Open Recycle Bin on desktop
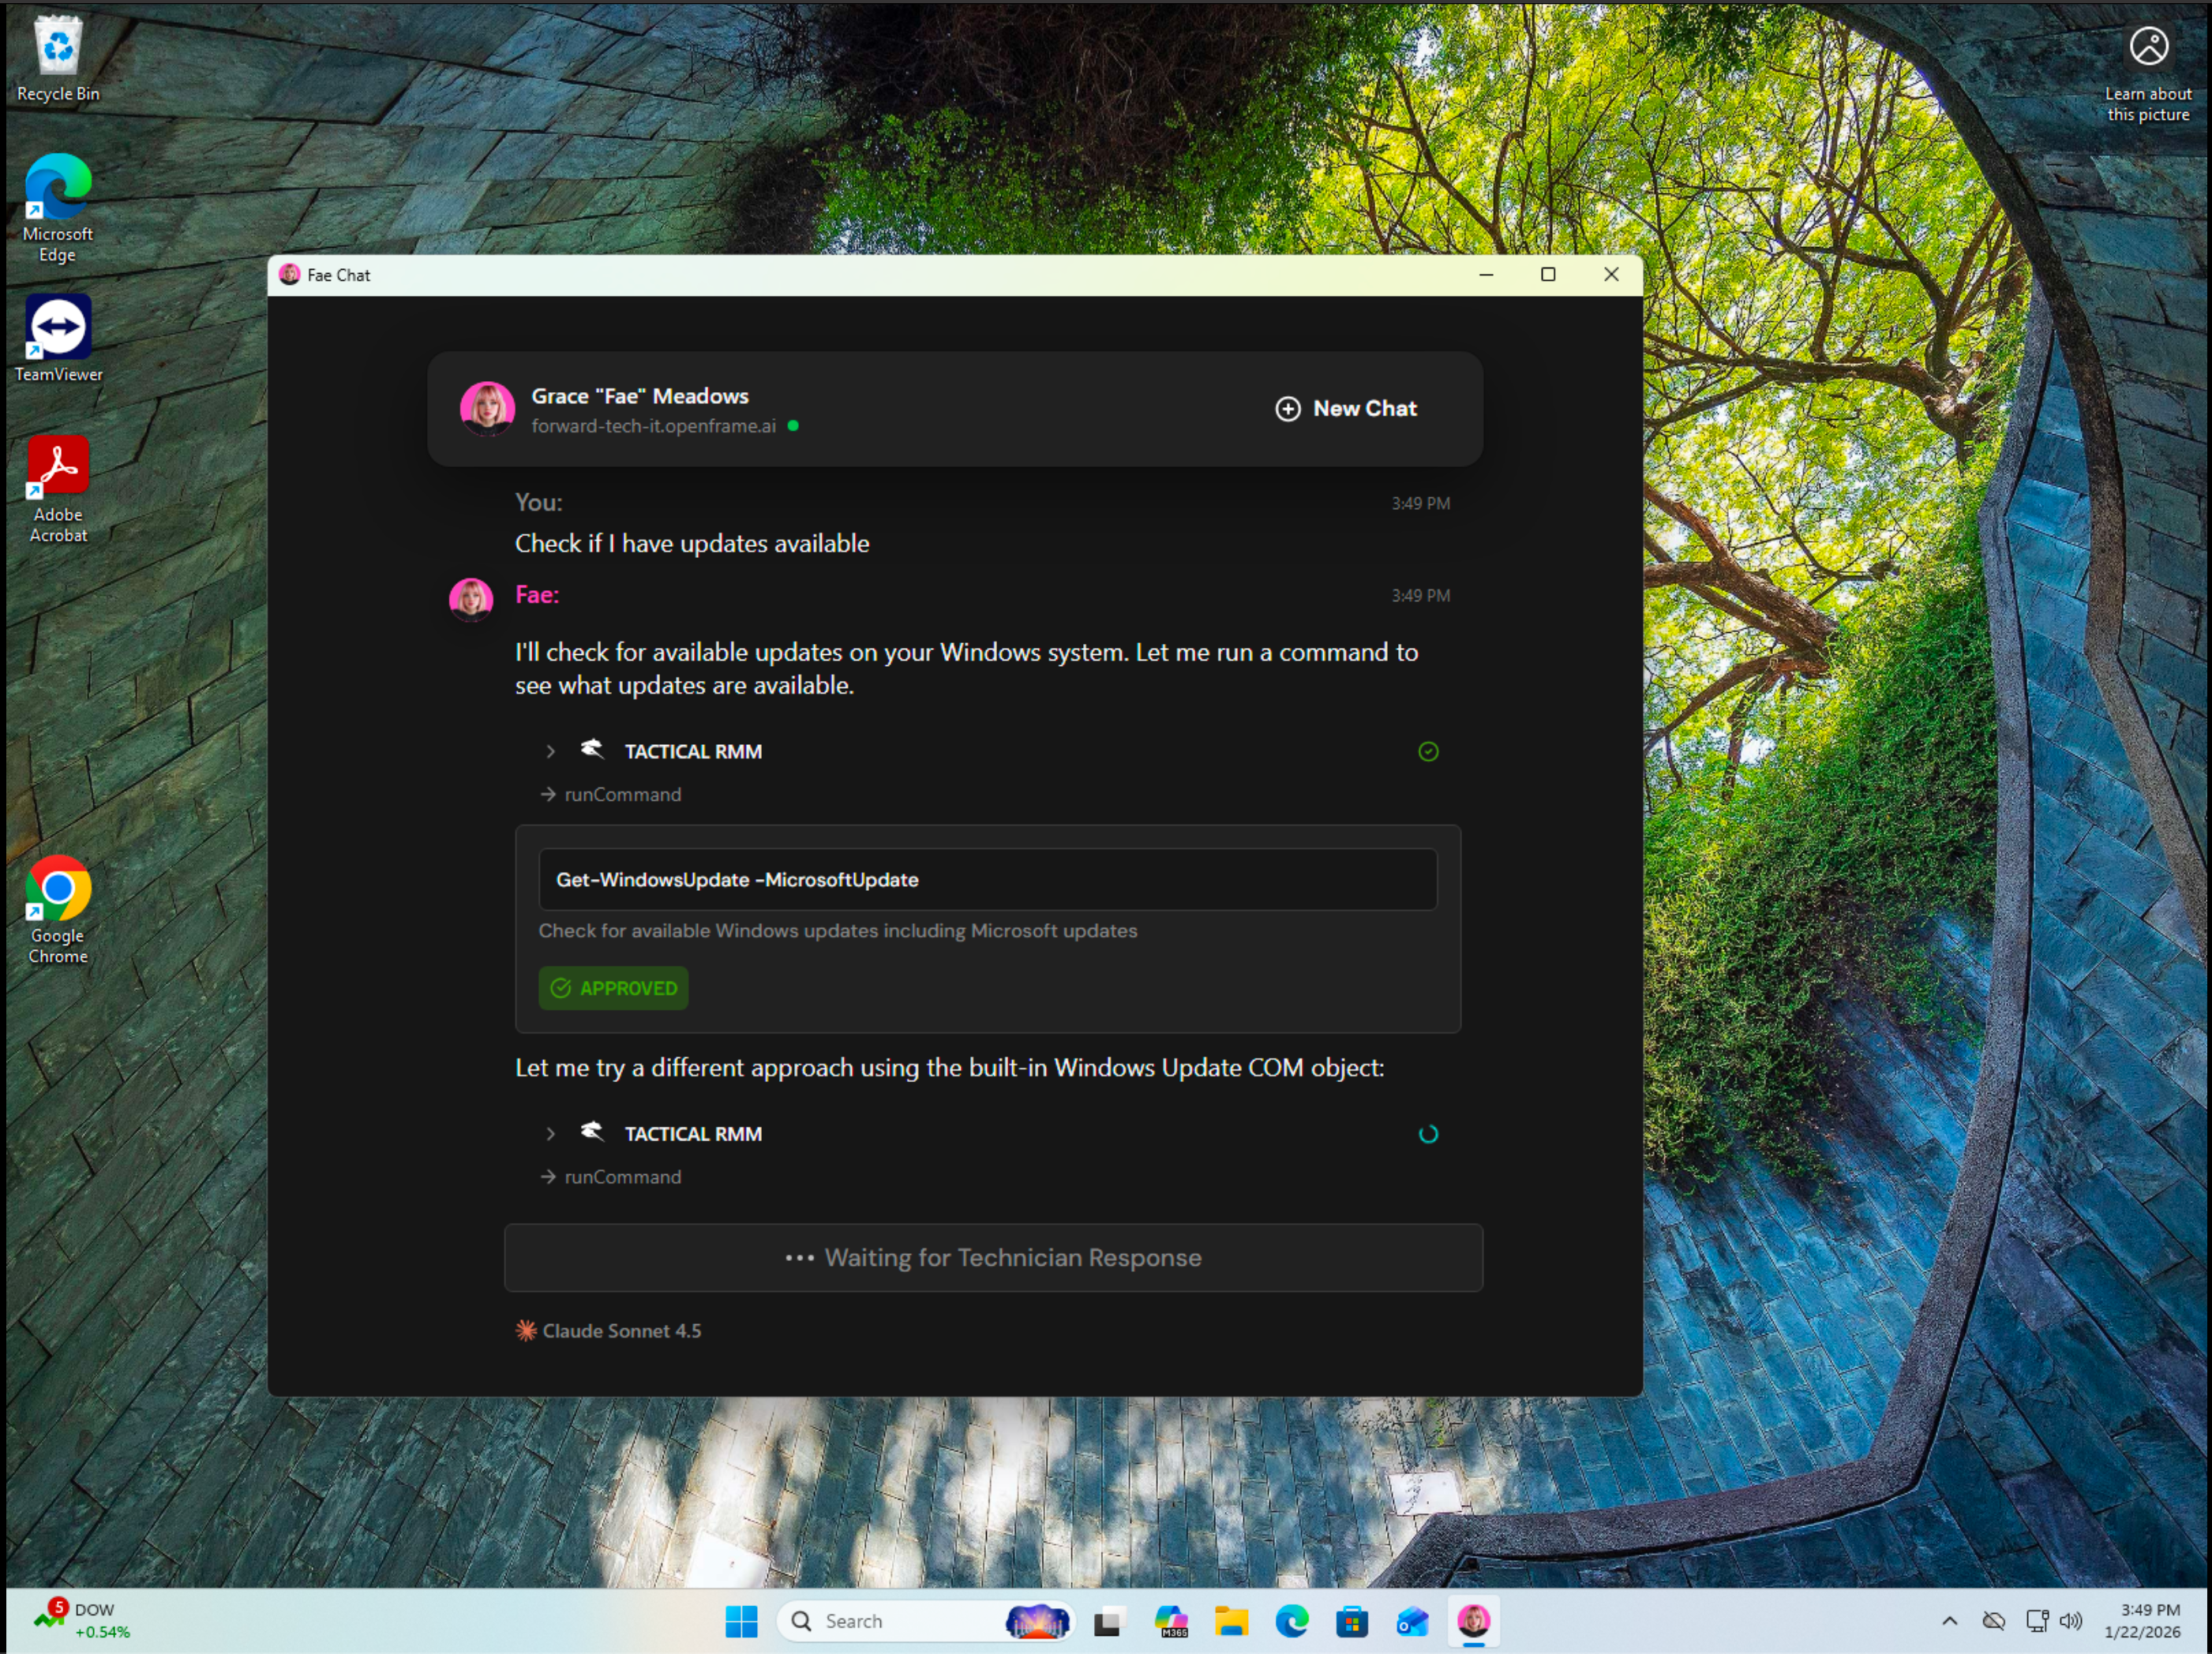 58,59
